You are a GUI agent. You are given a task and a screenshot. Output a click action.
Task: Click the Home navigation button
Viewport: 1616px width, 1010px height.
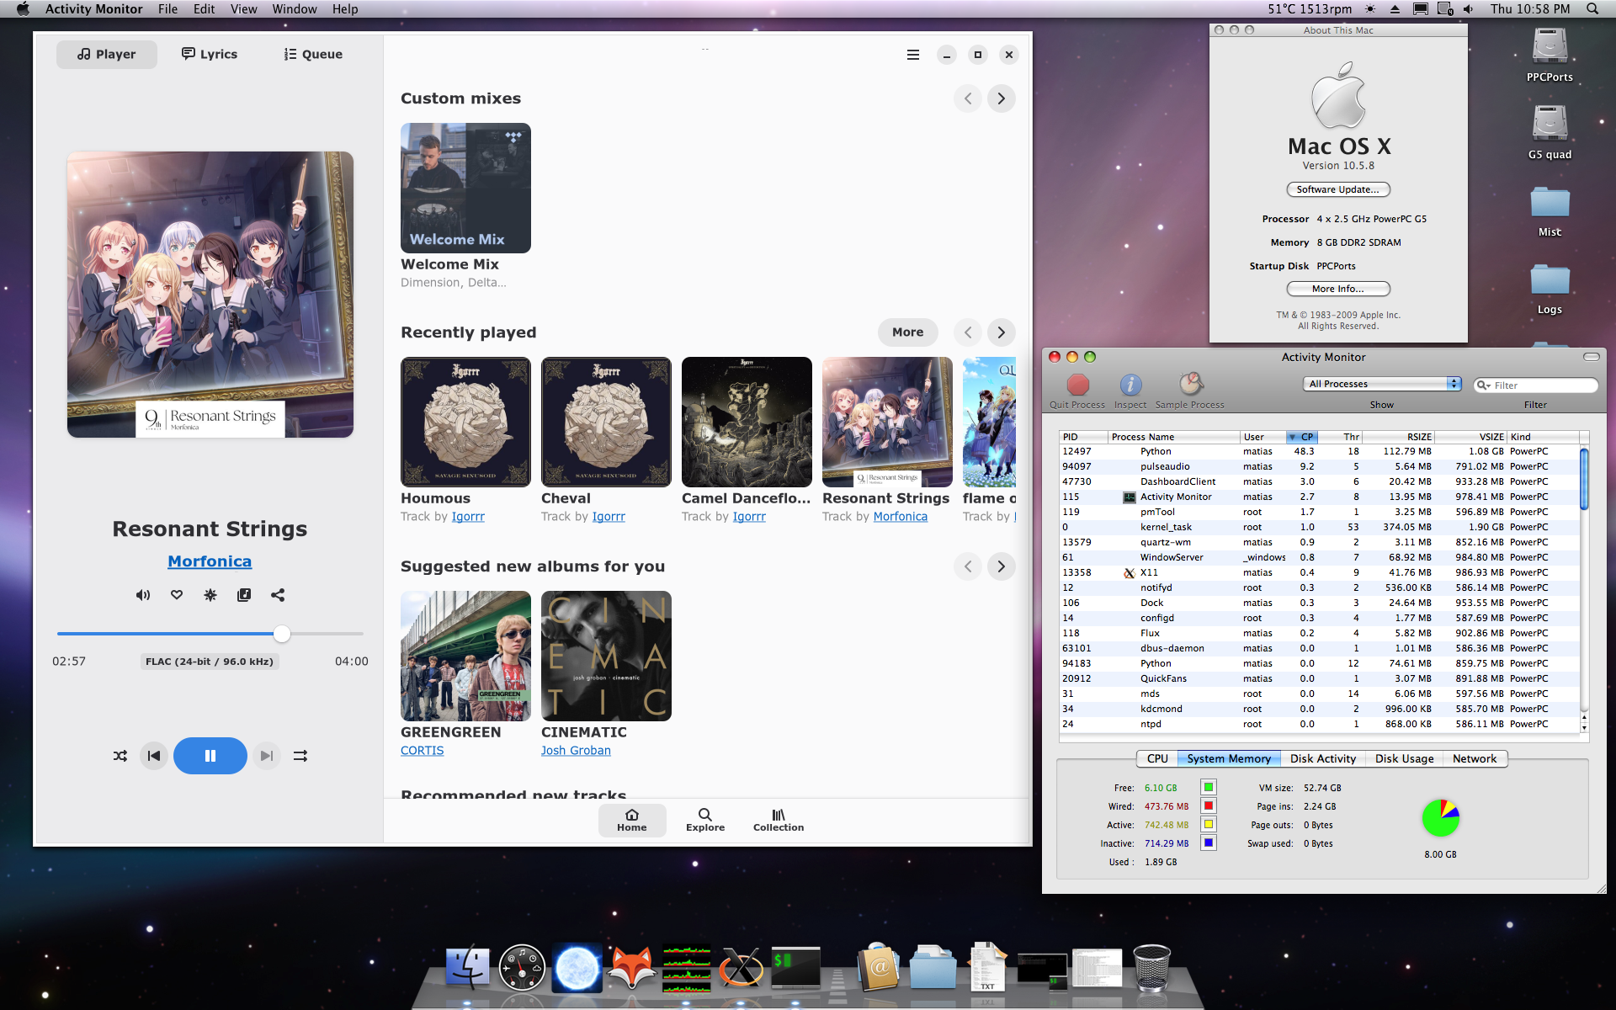[x=632, y=820]
